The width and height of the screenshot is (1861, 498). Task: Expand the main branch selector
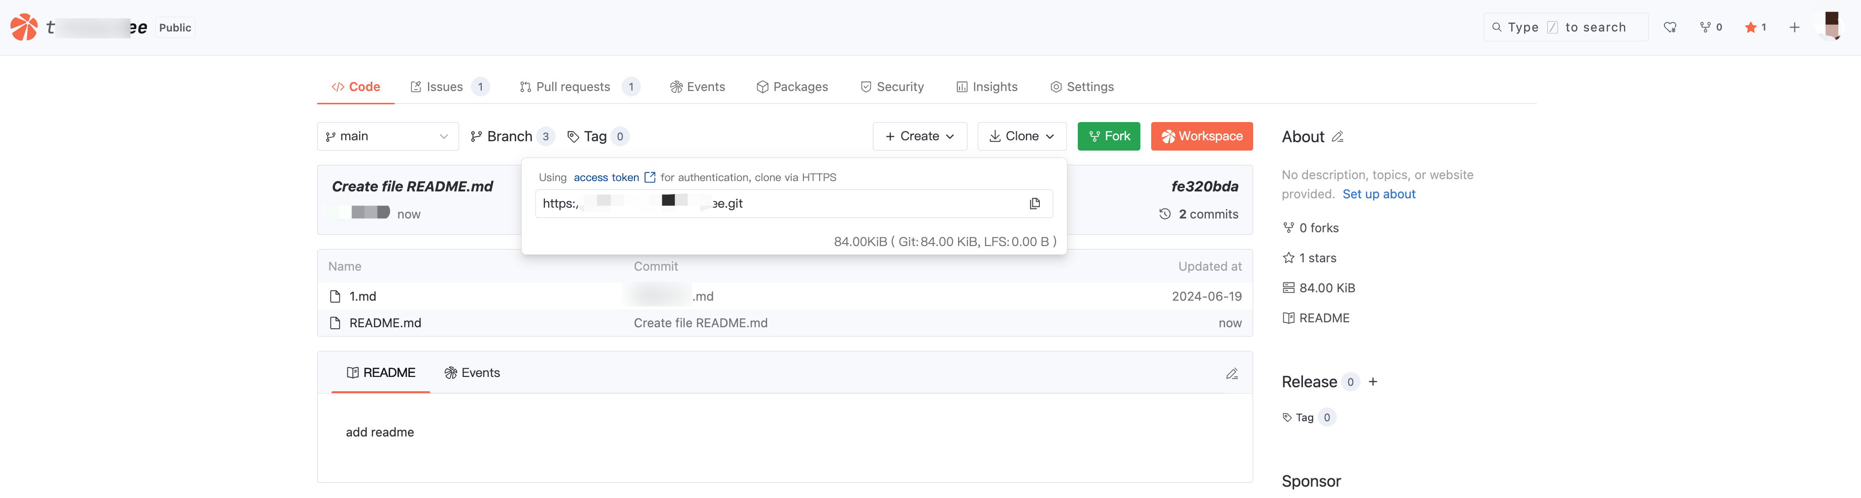tap(387, 136)
